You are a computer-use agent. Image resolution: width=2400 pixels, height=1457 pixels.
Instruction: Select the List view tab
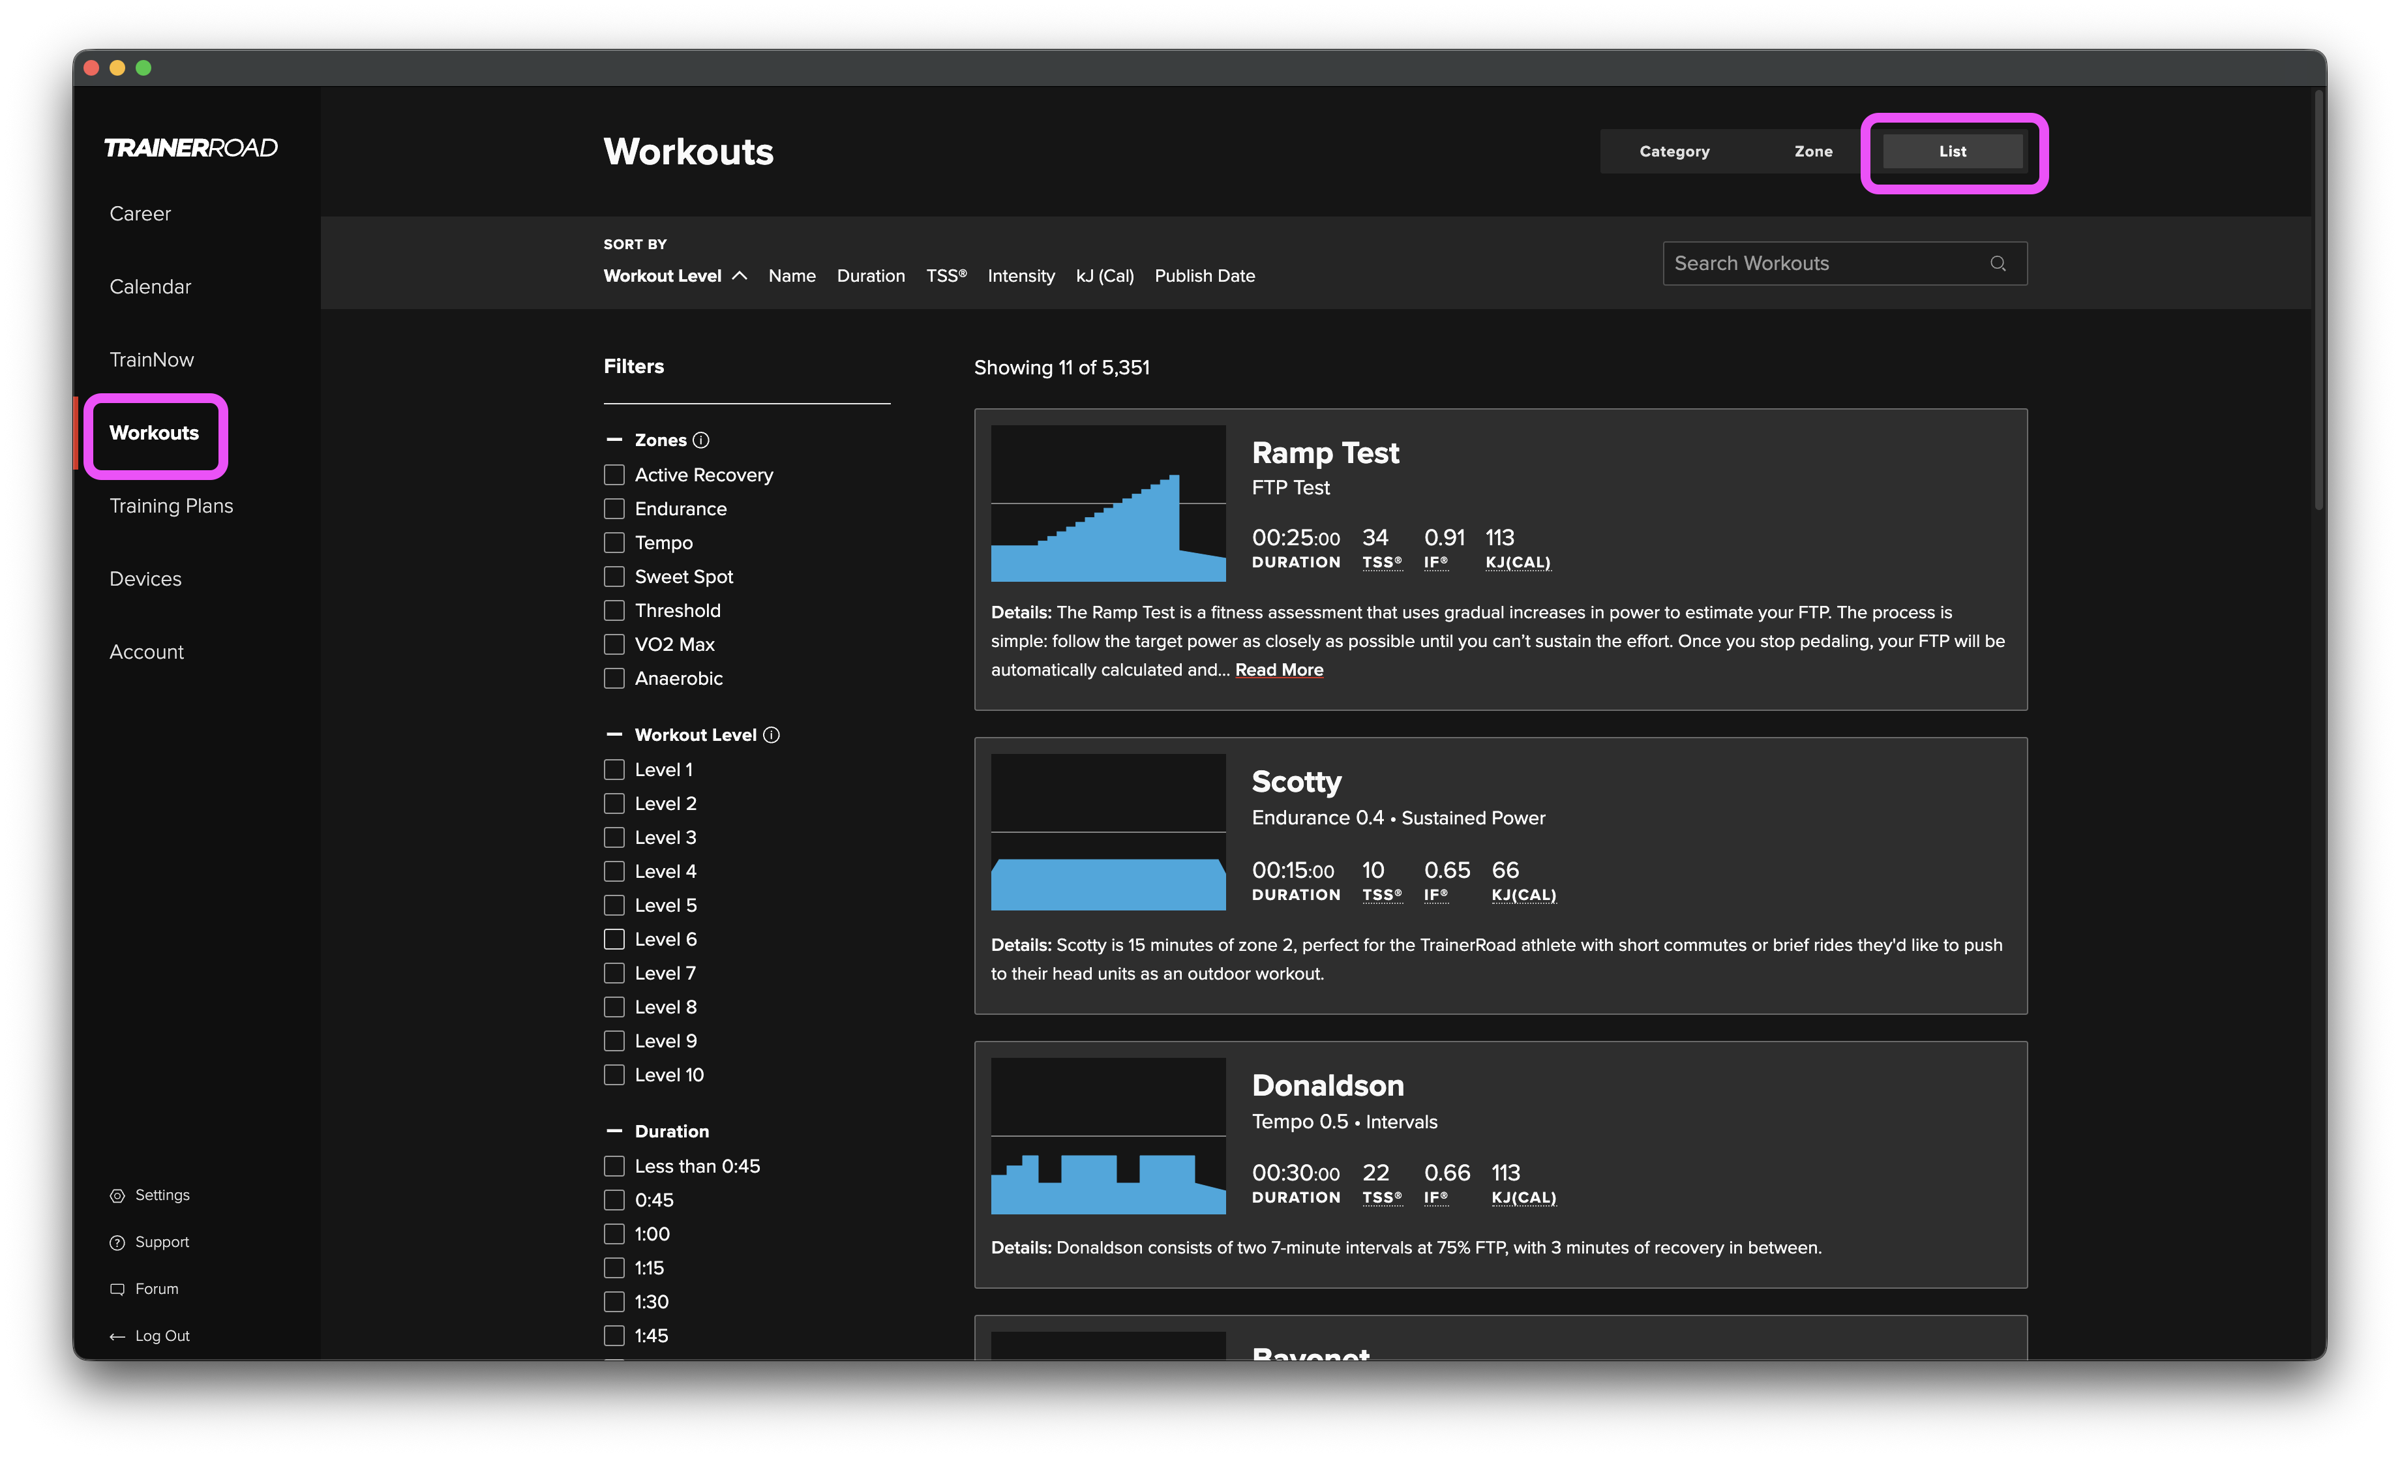click(1952, 151)
